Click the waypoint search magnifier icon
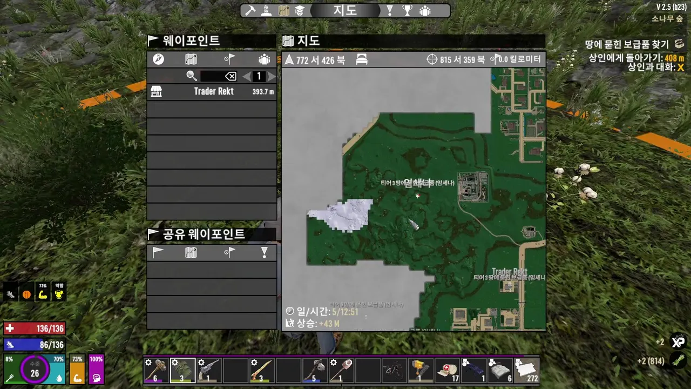 (x=192, y=76)
